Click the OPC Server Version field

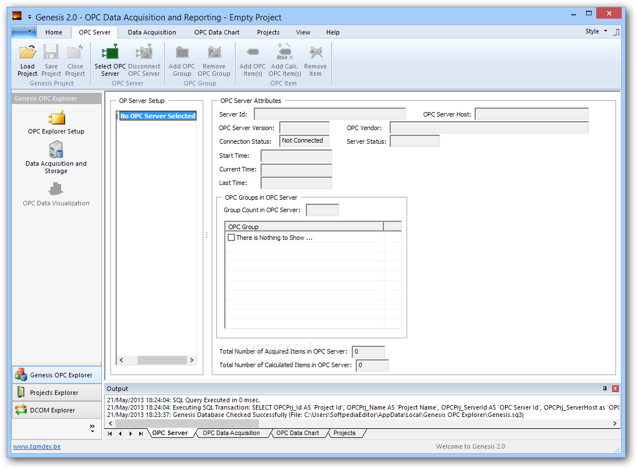tap(304, 128)
